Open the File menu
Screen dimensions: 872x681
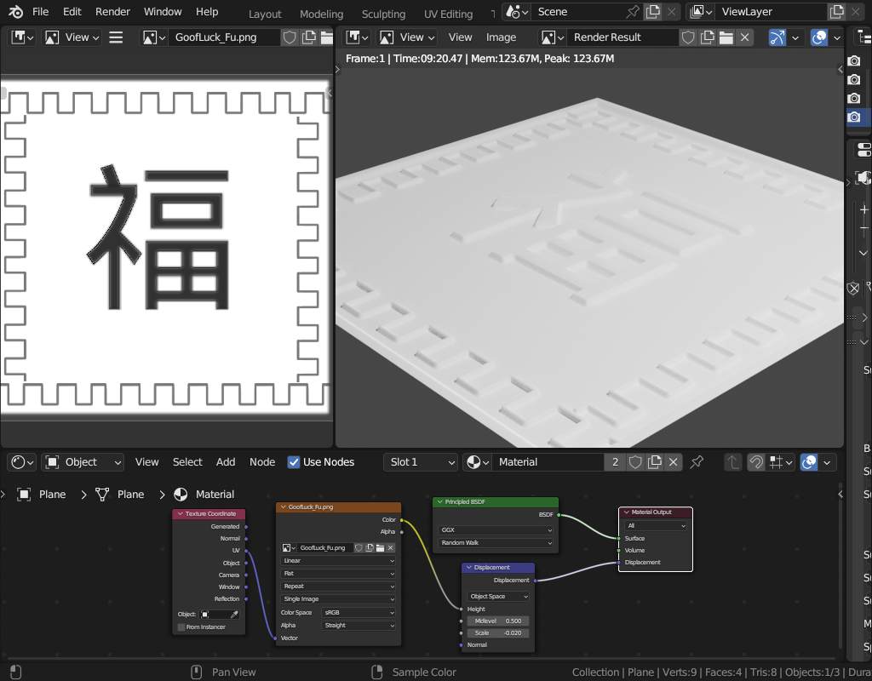[40, 11]
